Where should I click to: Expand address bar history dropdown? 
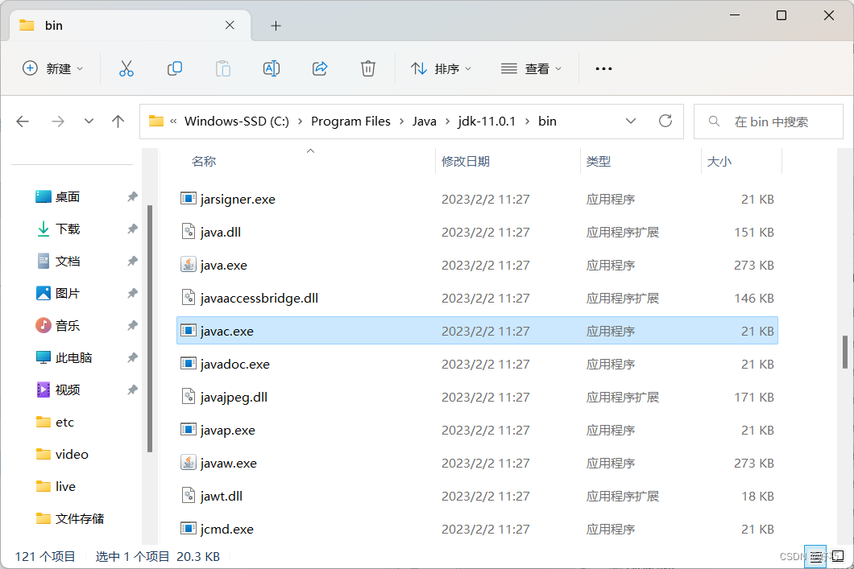click(631, 121)
